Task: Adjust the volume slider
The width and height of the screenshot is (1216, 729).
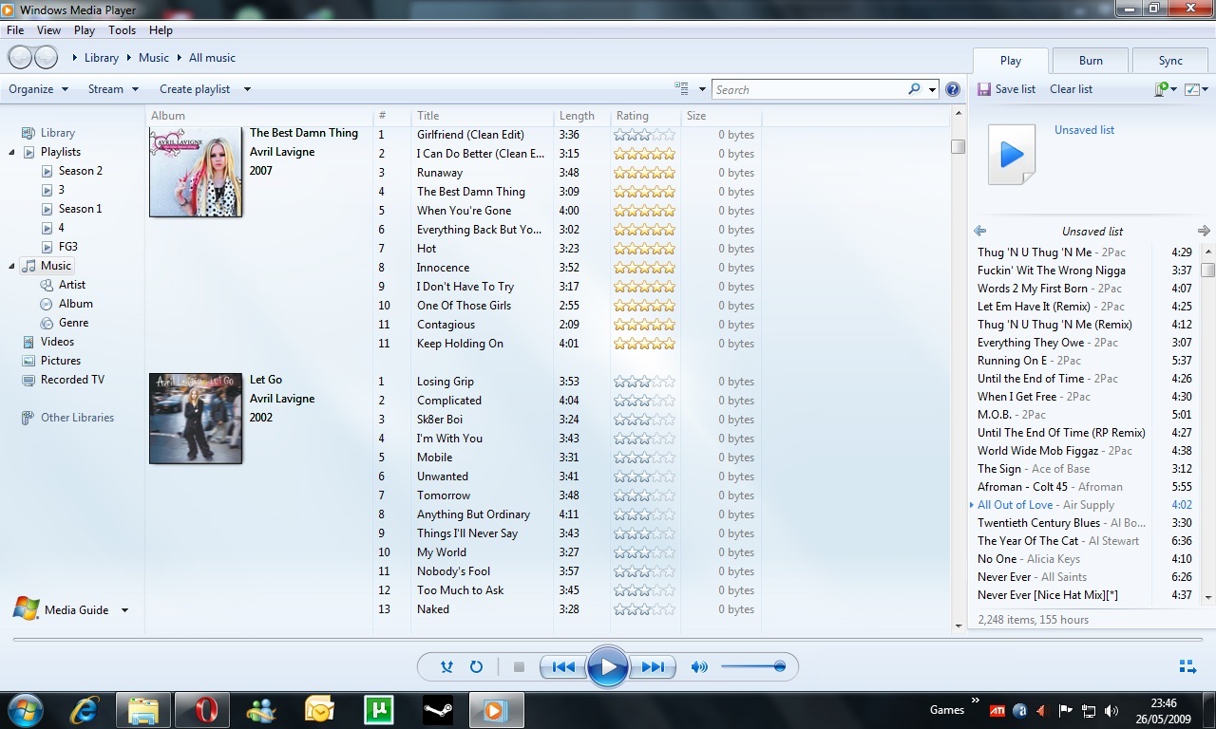Action: coord(753,667)
